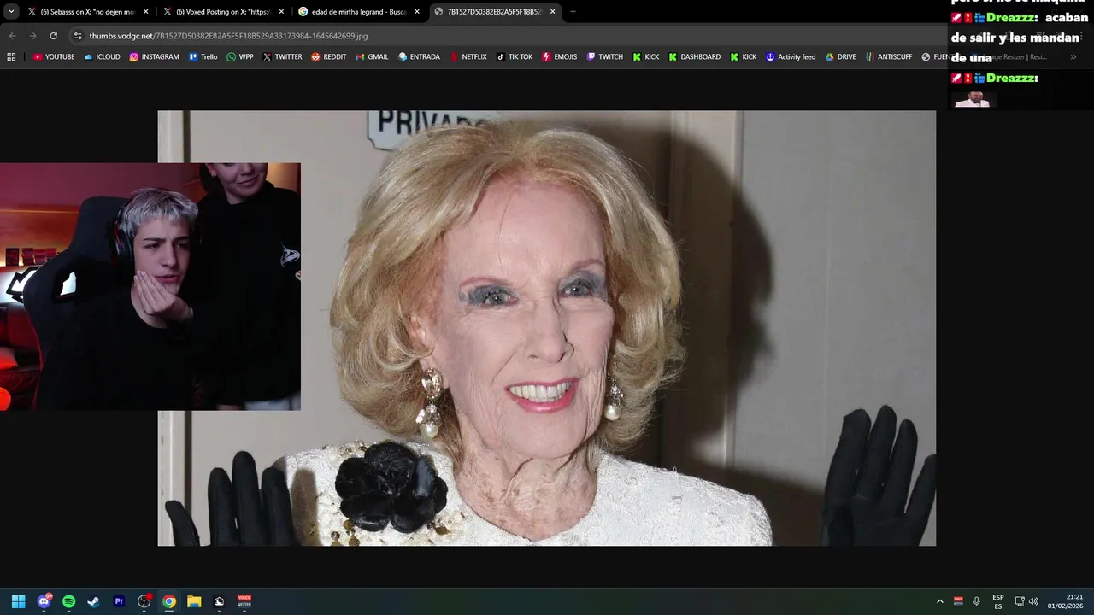Open the REDDIT bookmark
Screen dimensions: 1094x615
tap(328, 57)
